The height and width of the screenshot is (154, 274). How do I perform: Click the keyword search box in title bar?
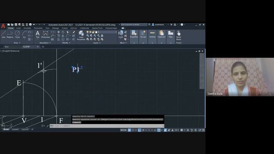point(134,25)
